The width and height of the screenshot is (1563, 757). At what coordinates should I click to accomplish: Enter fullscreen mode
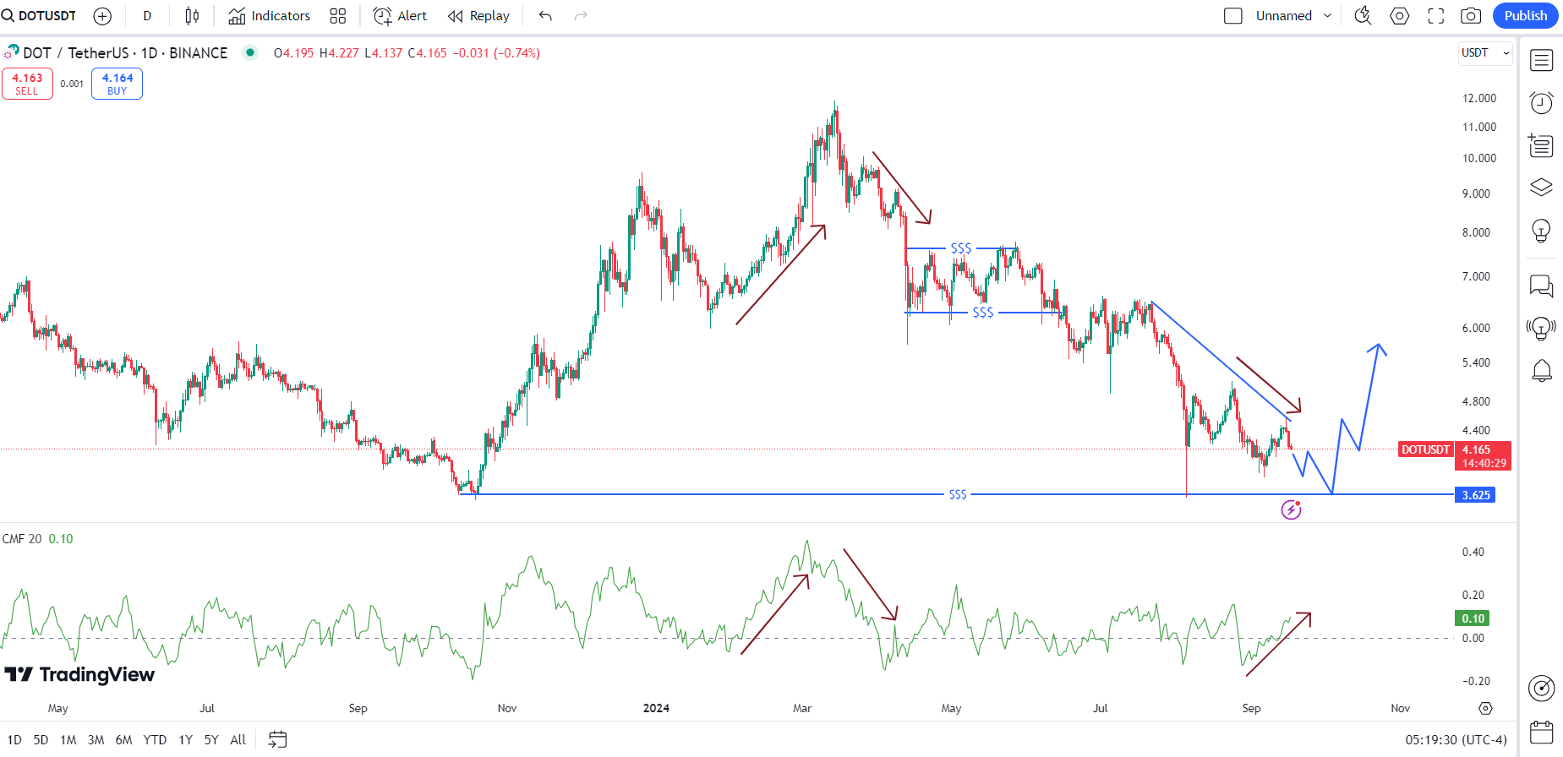pos(1436,16)
